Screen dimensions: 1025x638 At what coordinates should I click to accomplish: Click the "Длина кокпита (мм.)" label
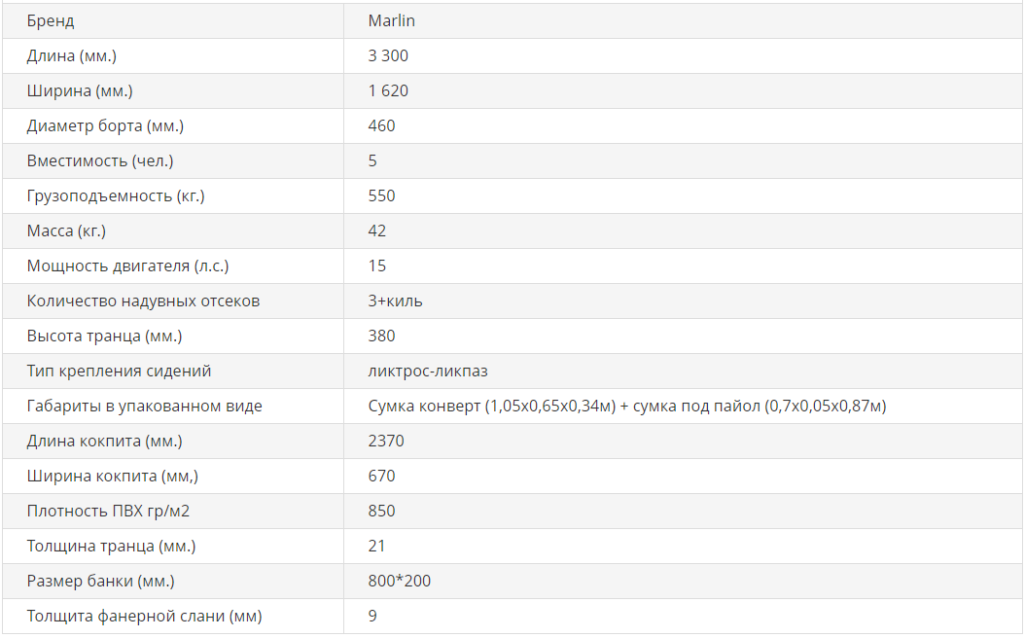[x=104, y=441]
